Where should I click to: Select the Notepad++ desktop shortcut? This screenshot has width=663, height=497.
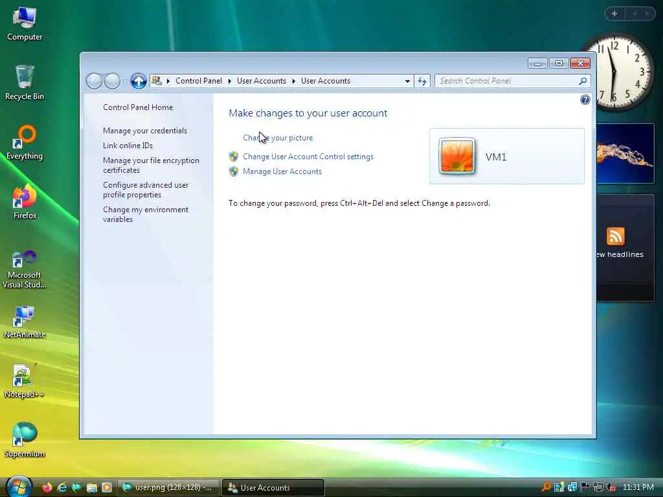[x=25, y=381]
